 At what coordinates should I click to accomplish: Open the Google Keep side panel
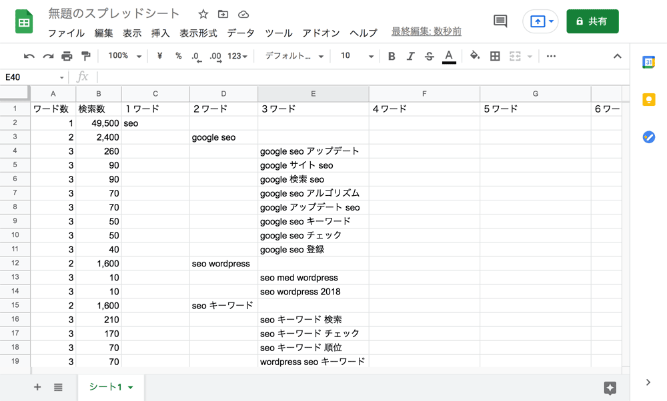coord(649,100)
